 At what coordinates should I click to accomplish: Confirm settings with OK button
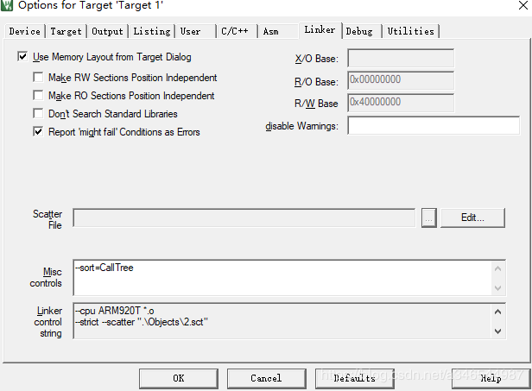click(x=179, y=378)
